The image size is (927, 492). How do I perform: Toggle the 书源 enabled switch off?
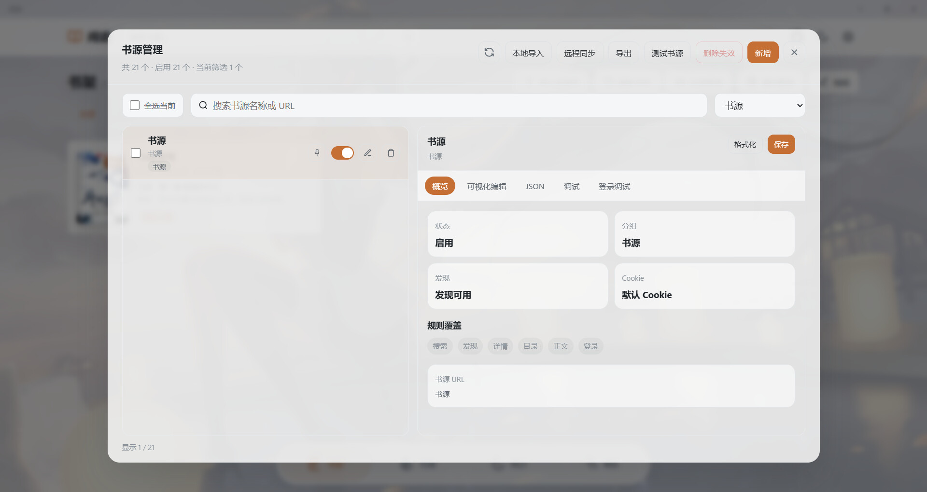tap(342, 153)
